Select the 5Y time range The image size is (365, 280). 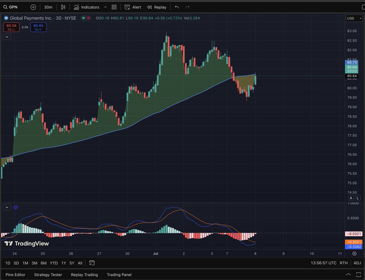click(x=72, y=263)
